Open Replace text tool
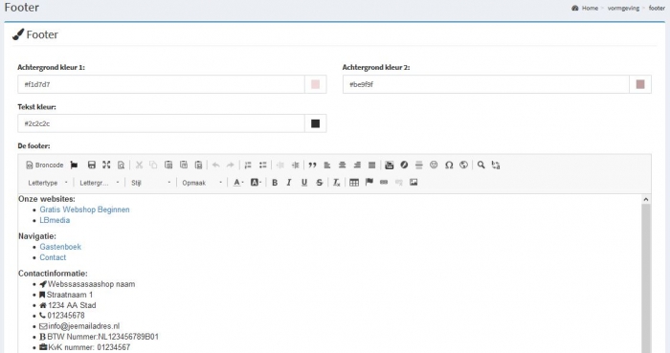The width and height of the screenshot is (670, 353). click(x=496, y=165)
